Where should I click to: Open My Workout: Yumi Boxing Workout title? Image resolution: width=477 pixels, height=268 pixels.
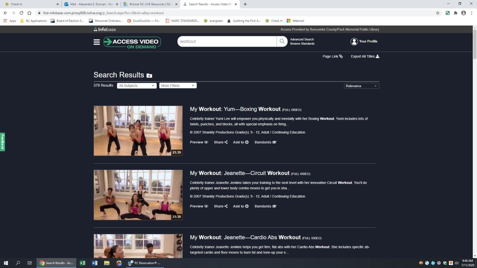pyautogui.click(x=235, y=109)
